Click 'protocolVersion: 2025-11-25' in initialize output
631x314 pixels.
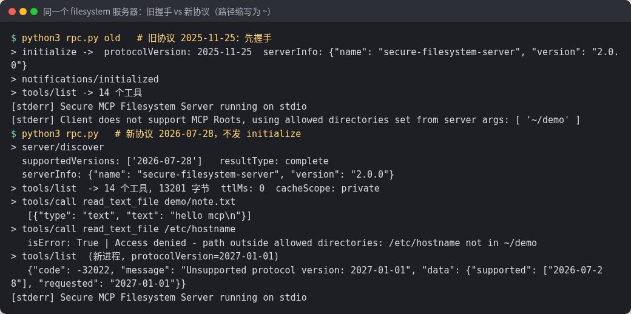[x=178, y=52]
